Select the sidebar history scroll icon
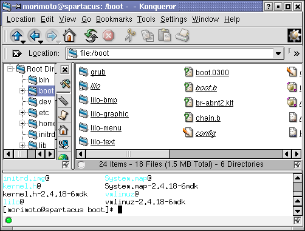This screenshot has height=231, width=305. (64, 115)
